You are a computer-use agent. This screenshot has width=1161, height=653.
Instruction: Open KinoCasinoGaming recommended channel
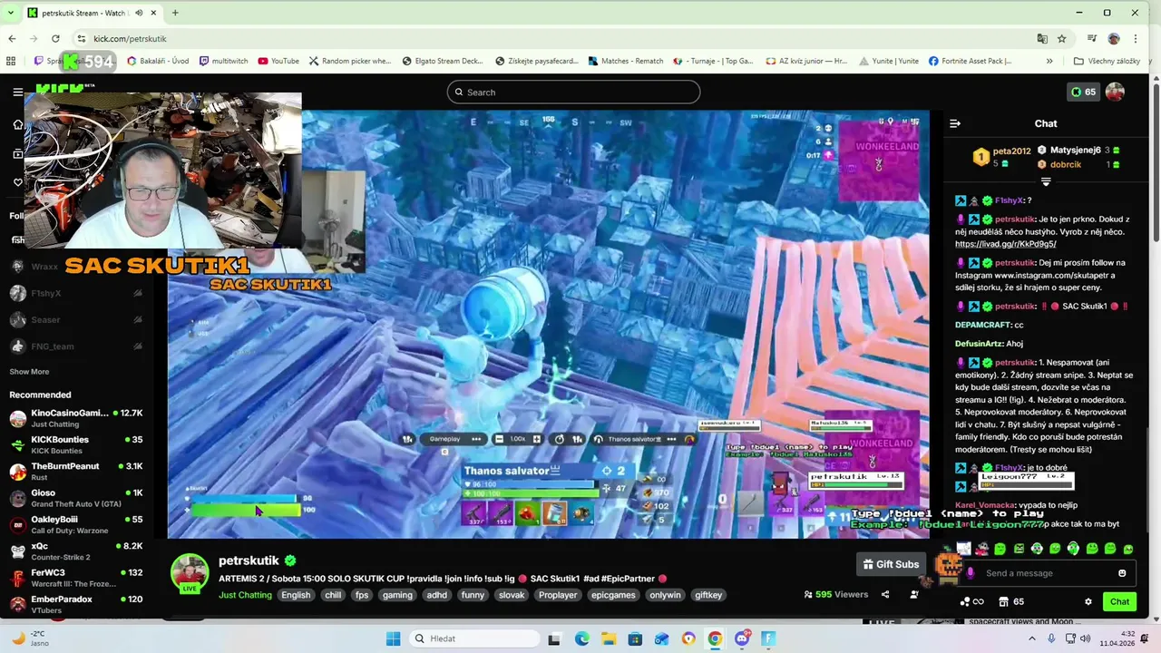(76, 418)
